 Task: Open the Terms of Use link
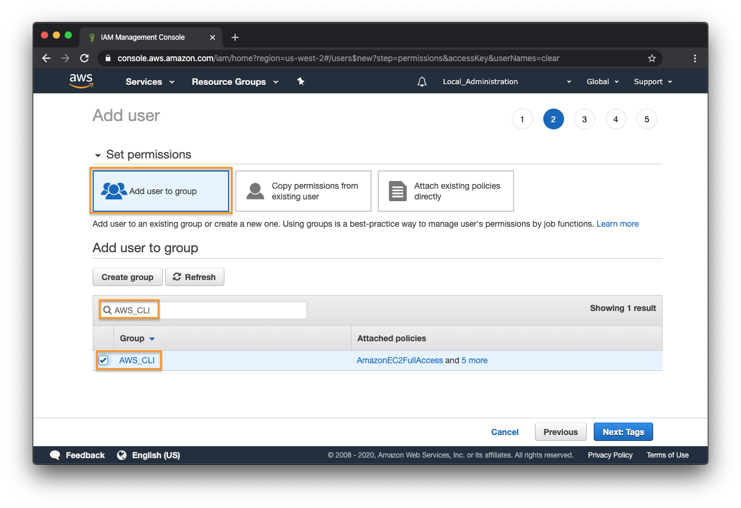coord(667,455)
